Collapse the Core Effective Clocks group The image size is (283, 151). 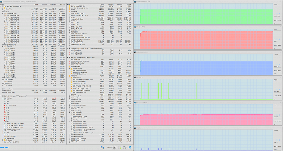pyautogui.click(x=3, y=13)
